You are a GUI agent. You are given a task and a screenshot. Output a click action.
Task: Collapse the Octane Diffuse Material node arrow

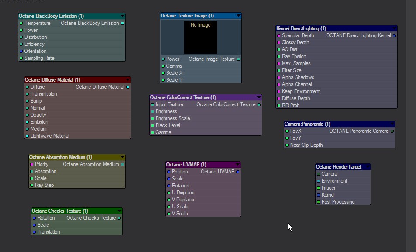(x=127, y=79)
